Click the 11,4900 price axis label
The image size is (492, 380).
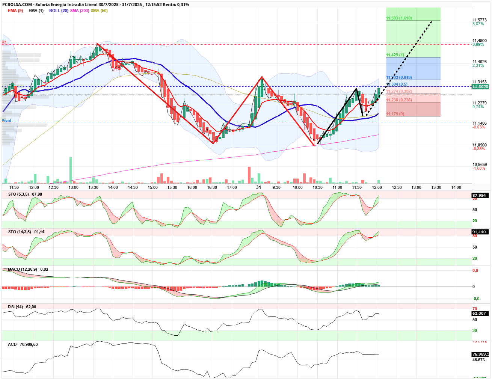pyautogui.click(x=480, y=41)
